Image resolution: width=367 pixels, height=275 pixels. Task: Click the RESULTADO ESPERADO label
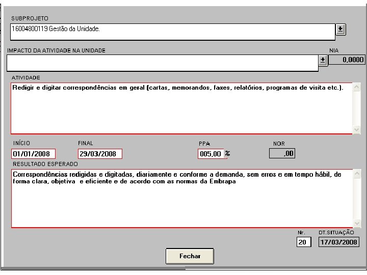(45, 164)
